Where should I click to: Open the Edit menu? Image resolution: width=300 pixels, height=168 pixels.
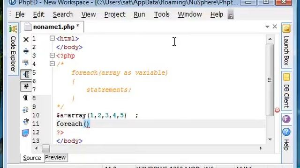coord(38,14)
